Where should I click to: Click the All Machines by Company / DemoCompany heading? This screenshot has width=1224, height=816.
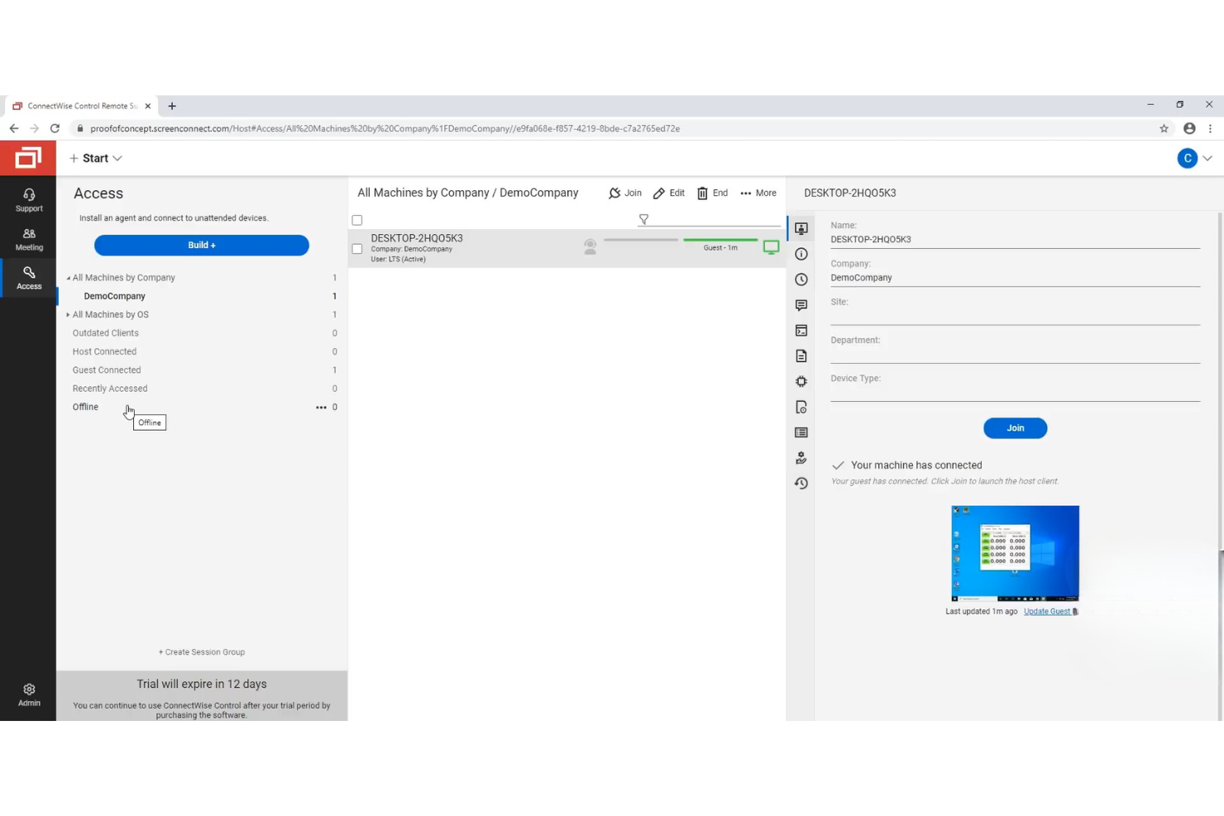click(468, 193)
